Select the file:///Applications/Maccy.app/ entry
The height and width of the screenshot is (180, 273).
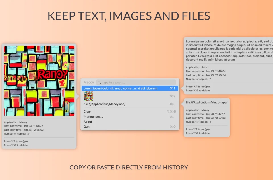(130, 104)
